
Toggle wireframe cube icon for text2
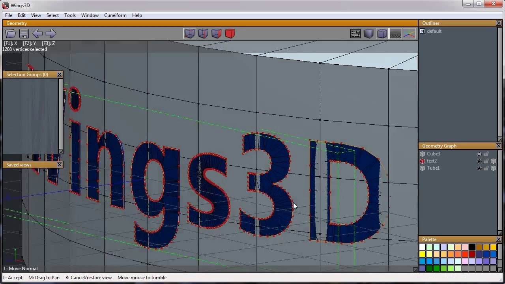point(493,161)
